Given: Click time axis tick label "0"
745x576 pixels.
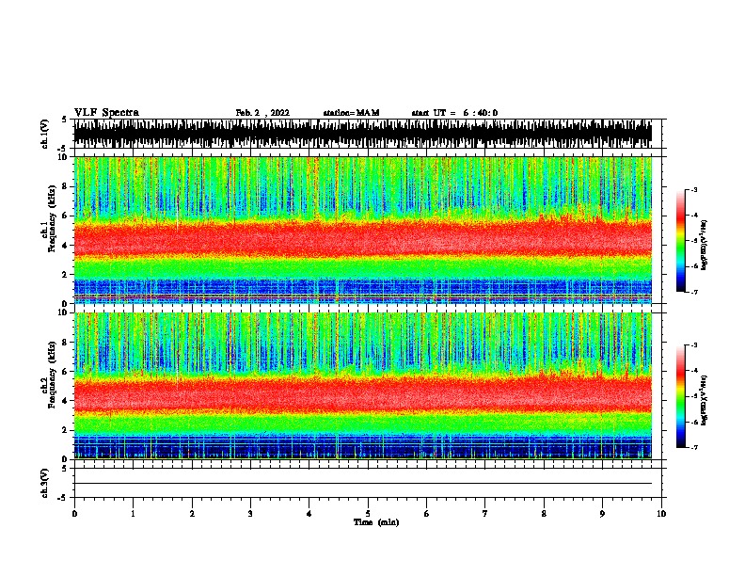Looking at the screenshot, I should click(74, 513).
